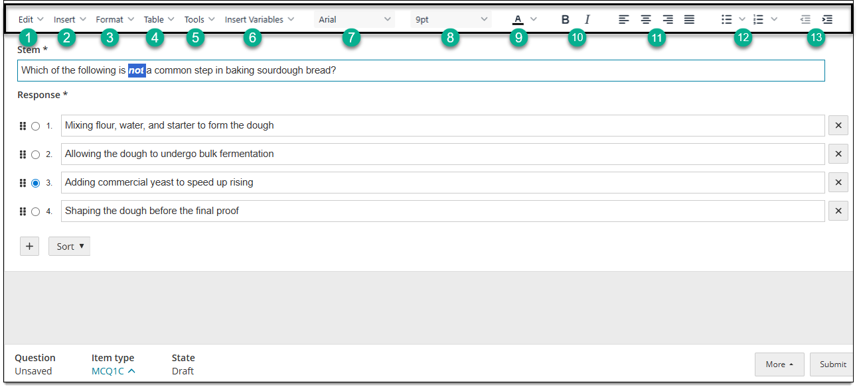Open the Insert Variables menu
The image size is (857, 389).
260,20
